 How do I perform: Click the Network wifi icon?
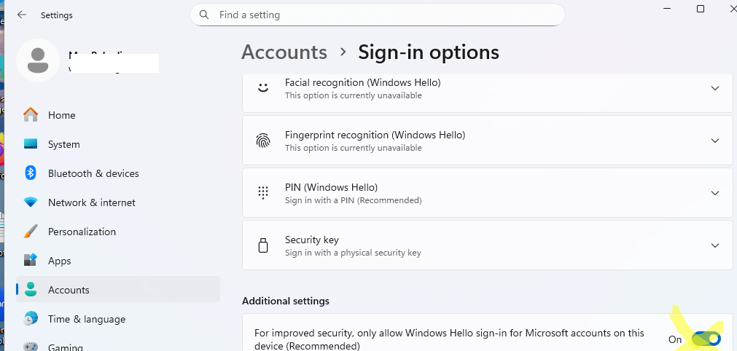[x=31, y=202]
